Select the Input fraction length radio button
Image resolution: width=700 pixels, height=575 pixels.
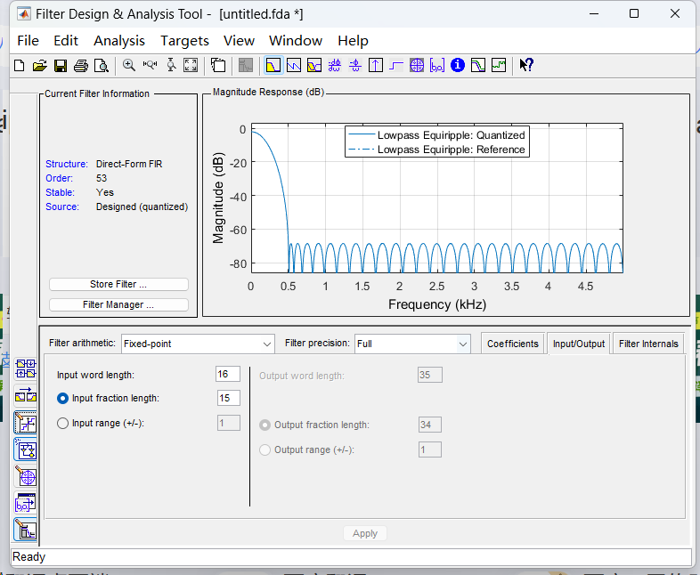click(62, 398)
